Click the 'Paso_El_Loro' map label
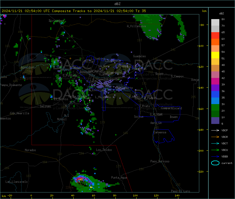The width and height of the screenshot is (235, 199). (x=180, y=191)
